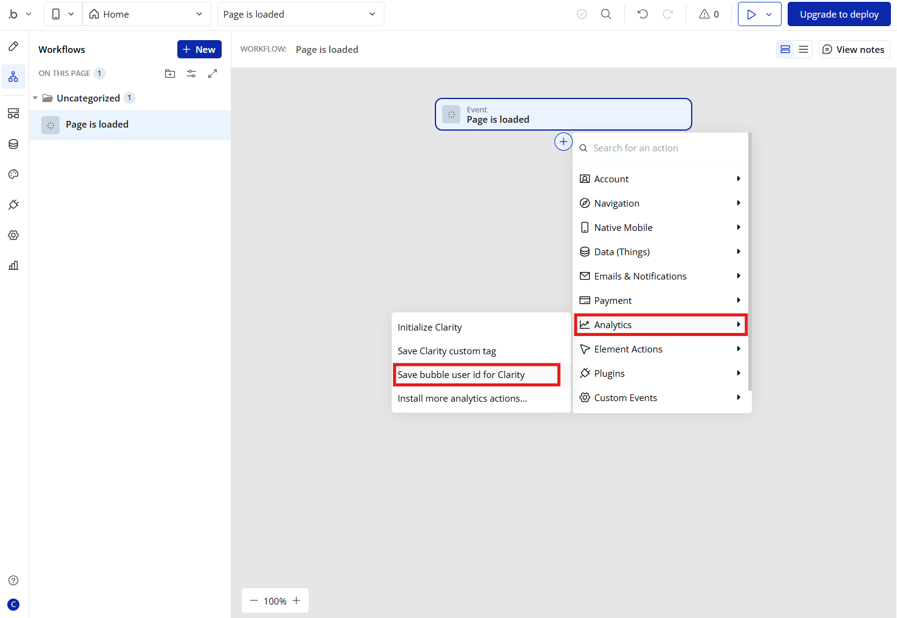Open the Native Mobile action category
The image size is (897, 618).
(661, 227)
